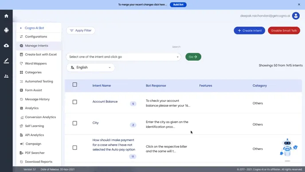Click the Configurations sliders icon
This screenshot has height=172, width=305.
point(21,37)
